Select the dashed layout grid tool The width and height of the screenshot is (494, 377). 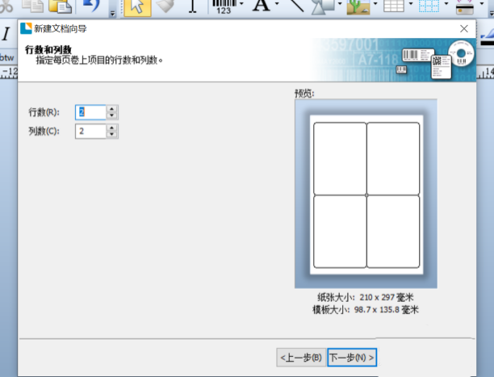[429, 6]
